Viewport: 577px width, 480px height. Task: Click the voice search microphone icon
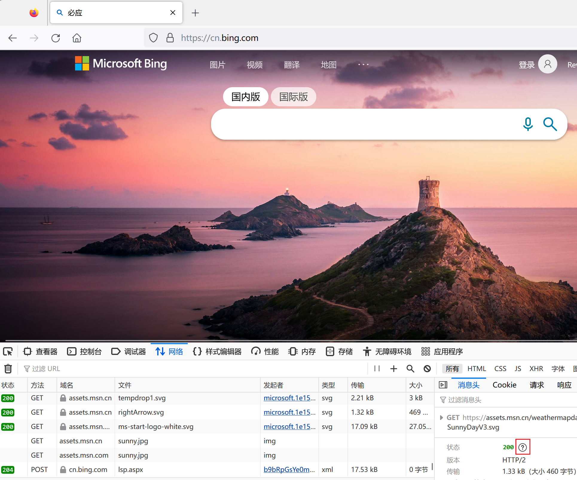tap(528, 124)
